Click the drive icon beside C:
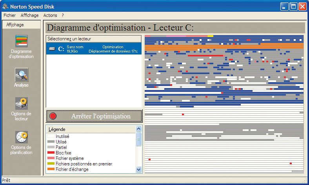This screenshot has height=185, width=309. pos(52,49)
